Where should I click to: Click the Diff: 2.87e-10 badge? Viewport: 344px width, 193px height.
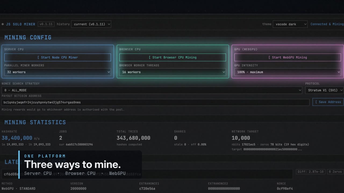(x=310, y=172)
